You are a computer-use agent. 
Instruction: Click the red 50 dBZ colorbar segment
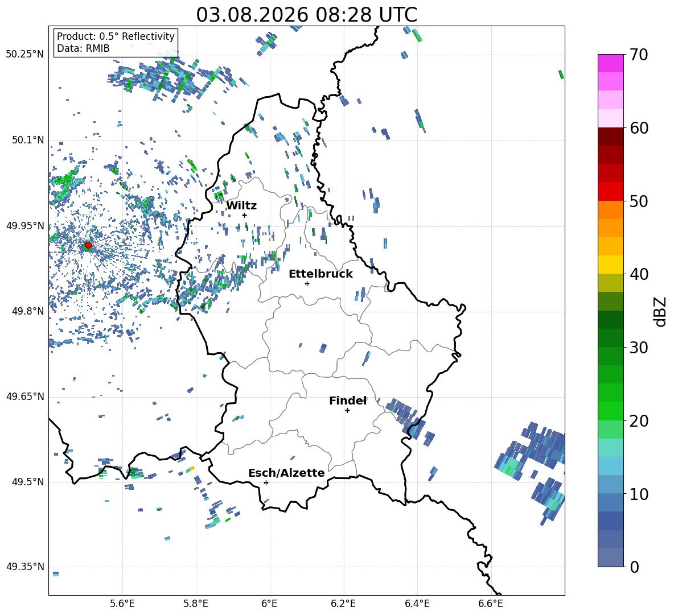[610, 192]
